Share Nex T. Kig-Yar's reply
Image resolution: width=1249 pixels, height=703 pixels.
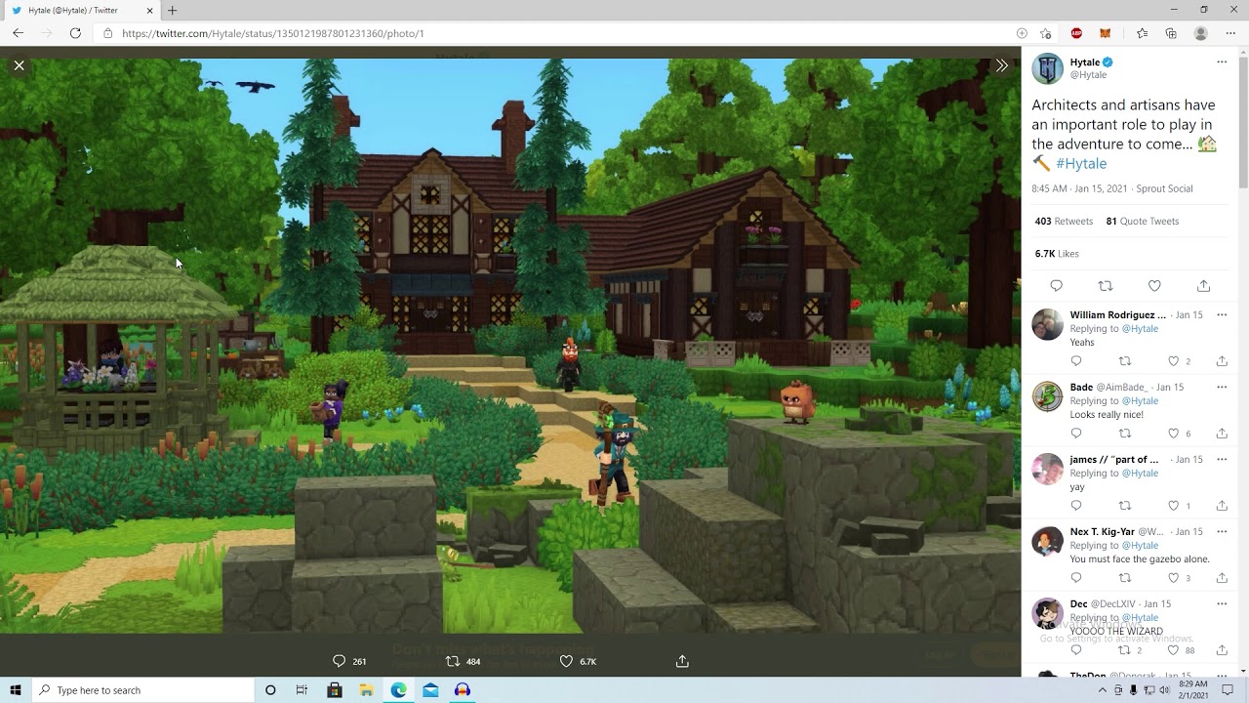point(1222,578)
